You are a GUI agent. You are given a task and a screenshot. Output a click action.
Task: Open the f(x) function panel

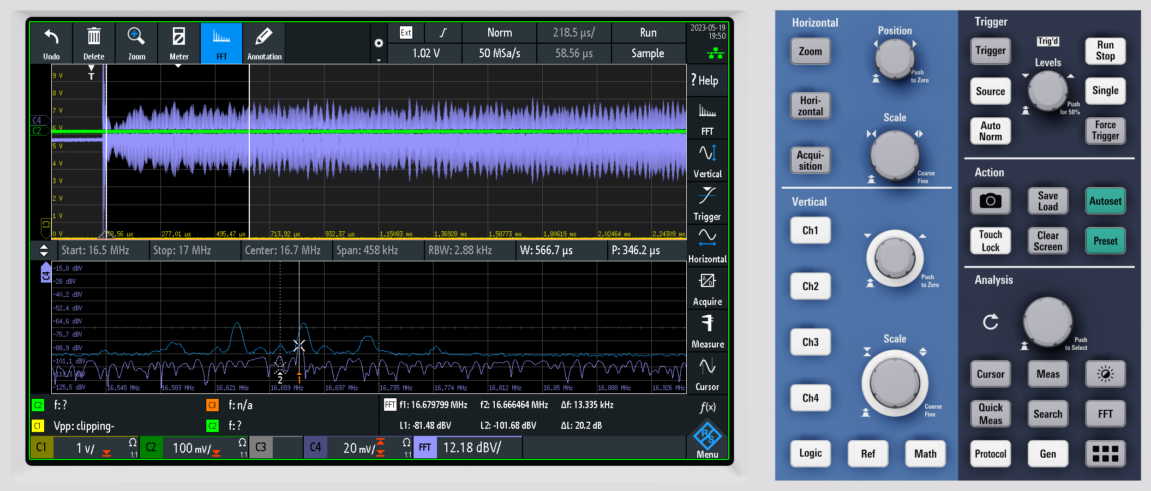coord(708,407)
